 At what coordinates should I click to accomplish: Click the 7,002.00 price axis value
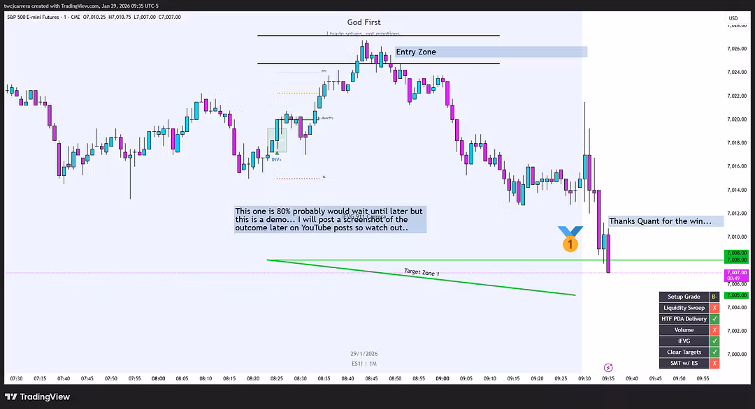737,331
